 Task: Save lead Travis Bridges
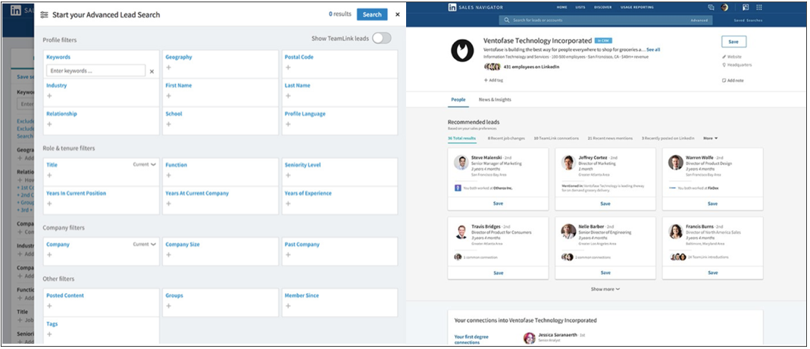[x=498, y=273]
